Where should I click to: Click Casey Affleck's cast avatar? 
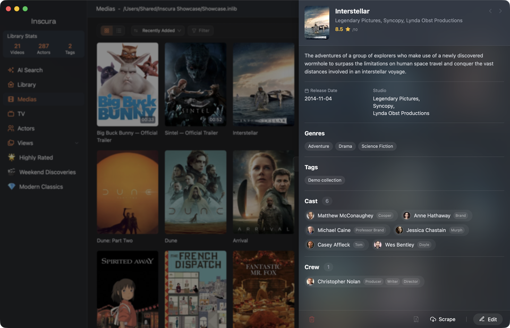click(x=310, y=245)
